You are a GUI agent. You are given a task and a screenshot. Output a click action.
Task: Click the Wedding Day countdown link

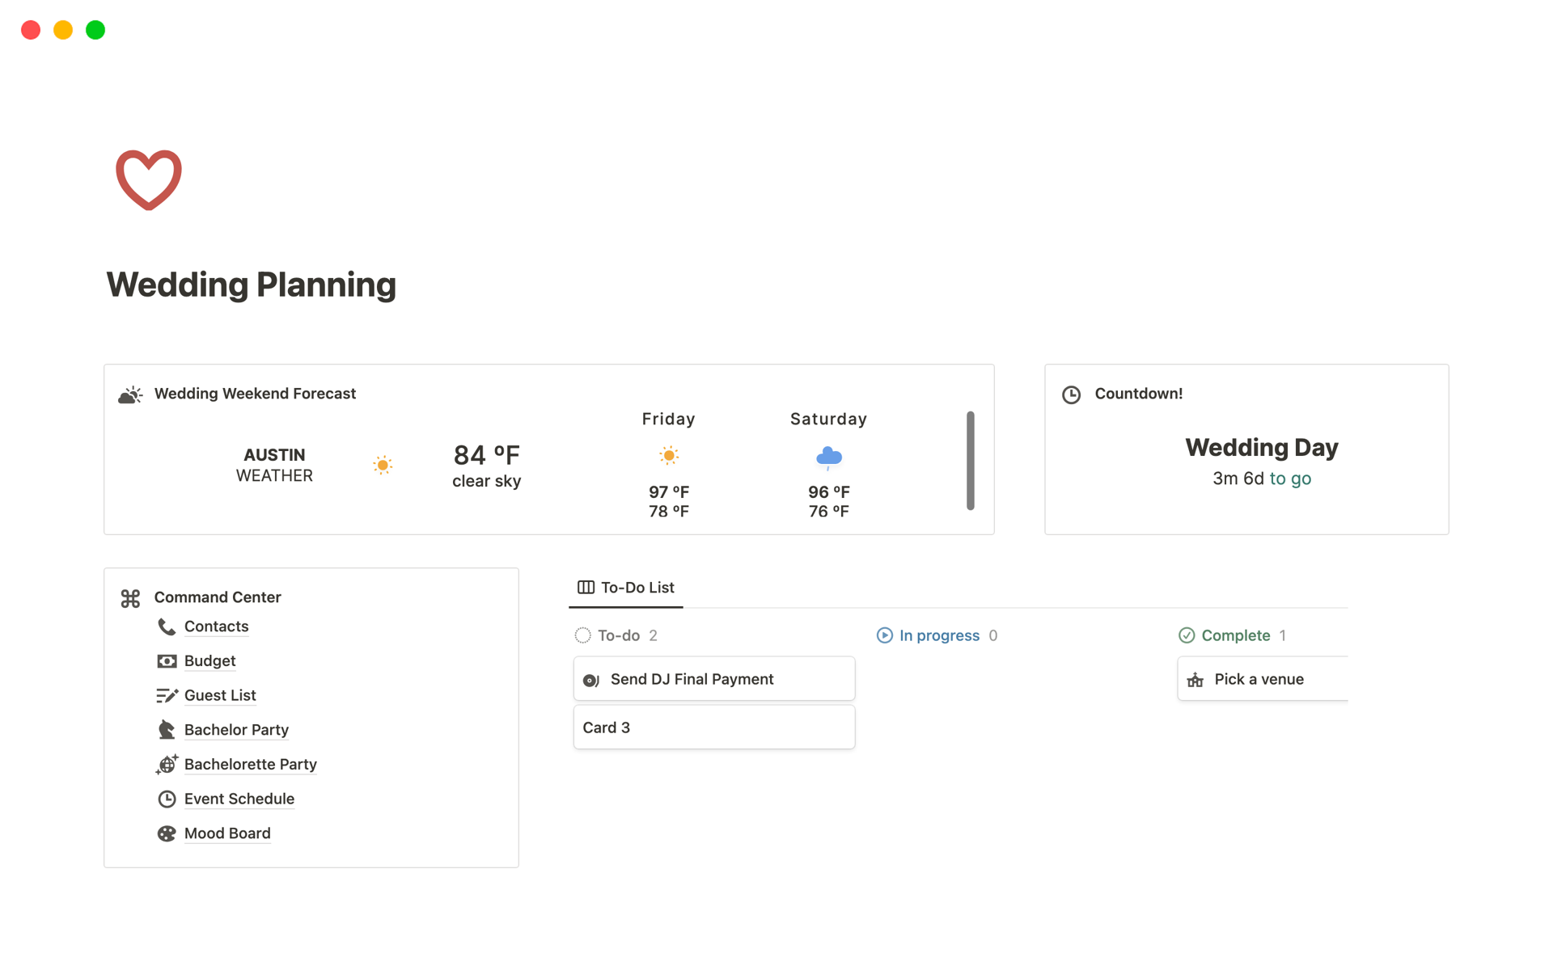[1260, 446]
